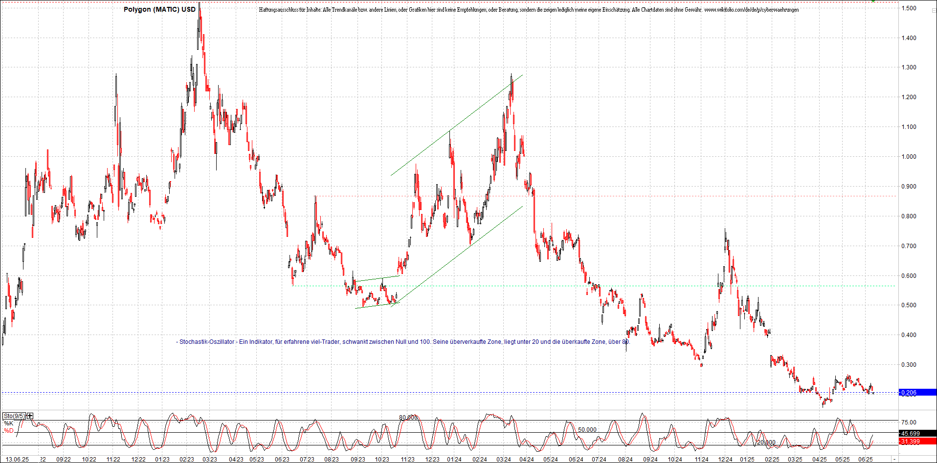This screenshot has height=463, width=937.
Task: Click the 45.699 stochastic value tag
Action: [911, 433]
